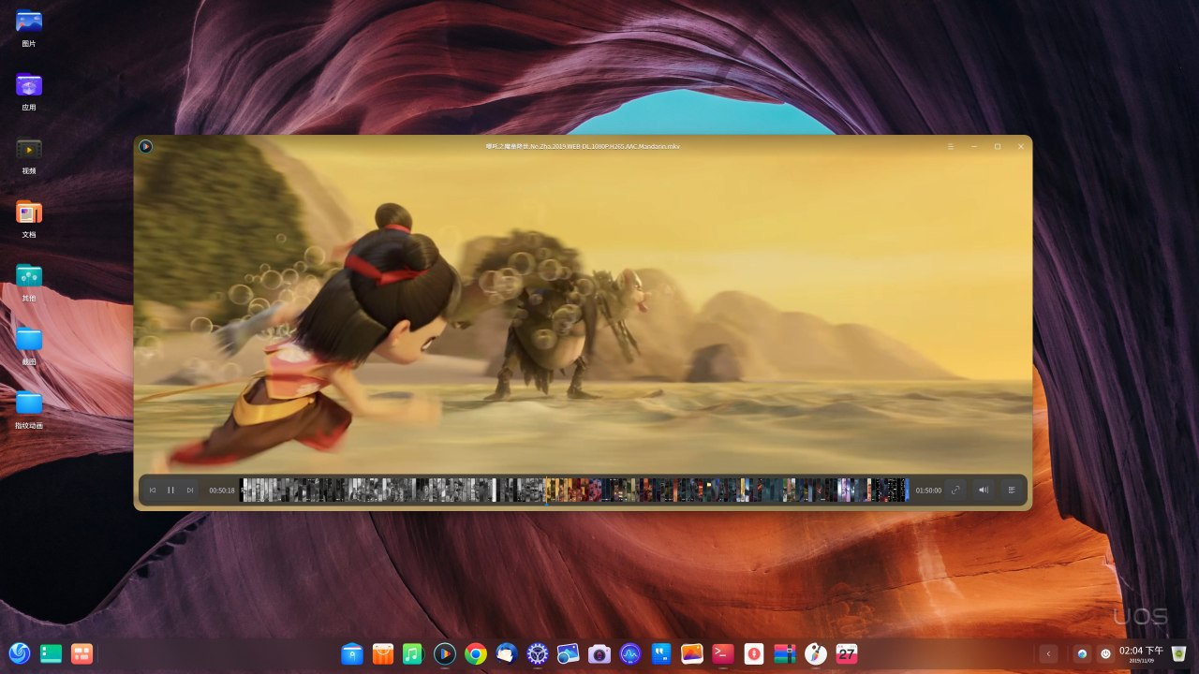Launch the terminal from the dock
This screenshot has width=1199, height=674.
click(722, 653)
